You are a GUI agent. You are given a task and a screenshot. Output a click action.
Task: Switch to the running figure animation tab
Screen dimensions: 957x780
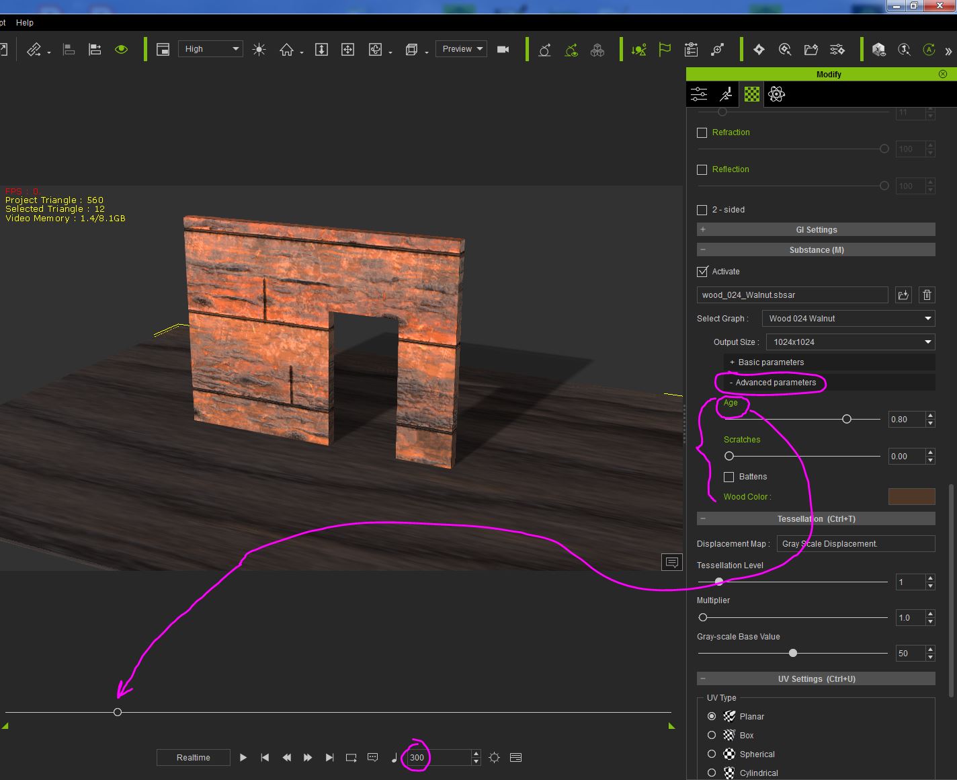click(x=726, y=94)
